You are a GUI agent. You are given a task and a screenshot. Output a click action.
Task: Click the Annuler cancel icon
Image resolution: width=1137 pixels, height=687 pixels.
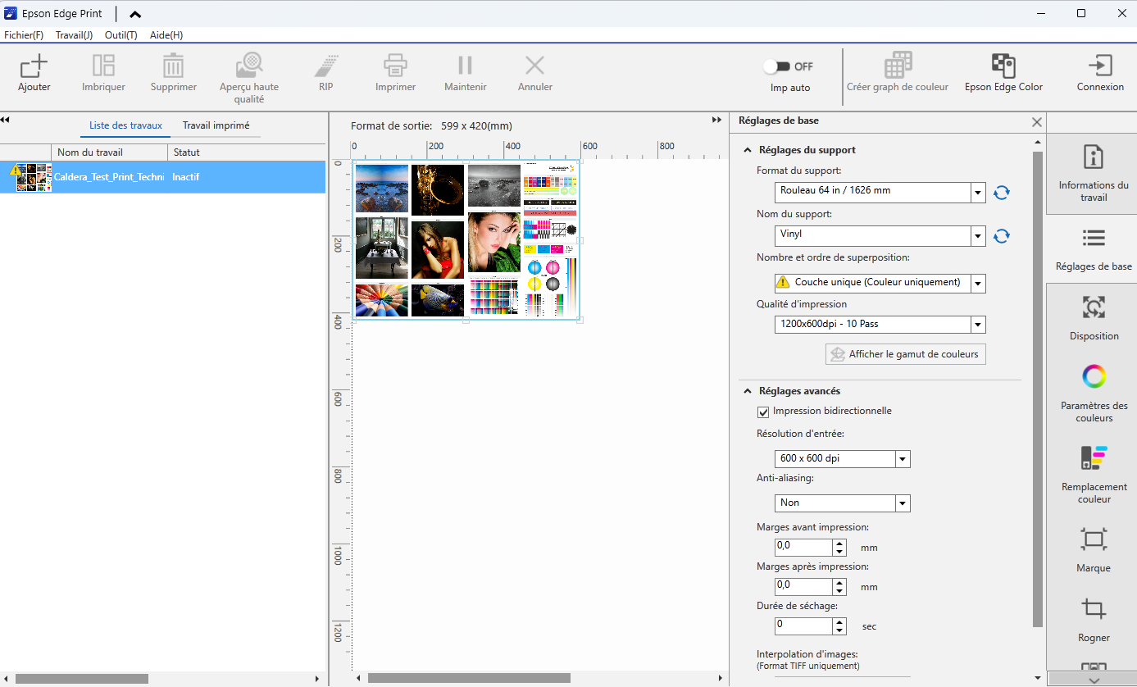point(534,66)
